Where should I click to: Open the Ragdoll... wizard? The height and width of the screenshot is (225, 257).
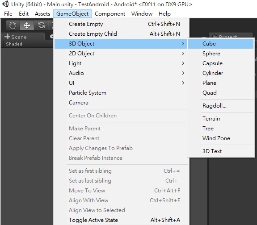tap(221, 106)
